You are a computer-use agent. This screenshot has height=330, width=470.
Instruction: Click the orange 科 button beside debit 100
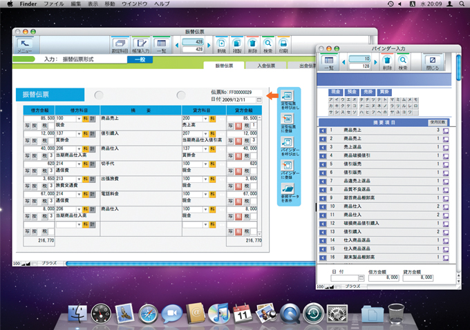[86, 119]
